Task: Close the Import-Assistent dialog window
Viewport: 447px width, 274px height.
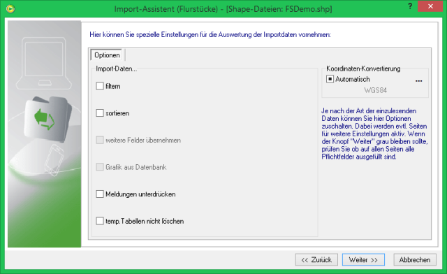Action: (x=430, y=6)
